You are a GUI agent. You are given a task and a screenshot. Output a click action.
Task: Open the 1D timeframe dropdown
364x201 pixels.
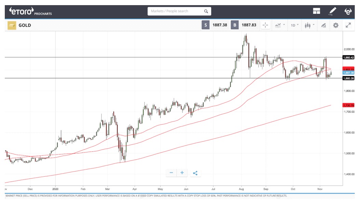[x=294, y=25]
